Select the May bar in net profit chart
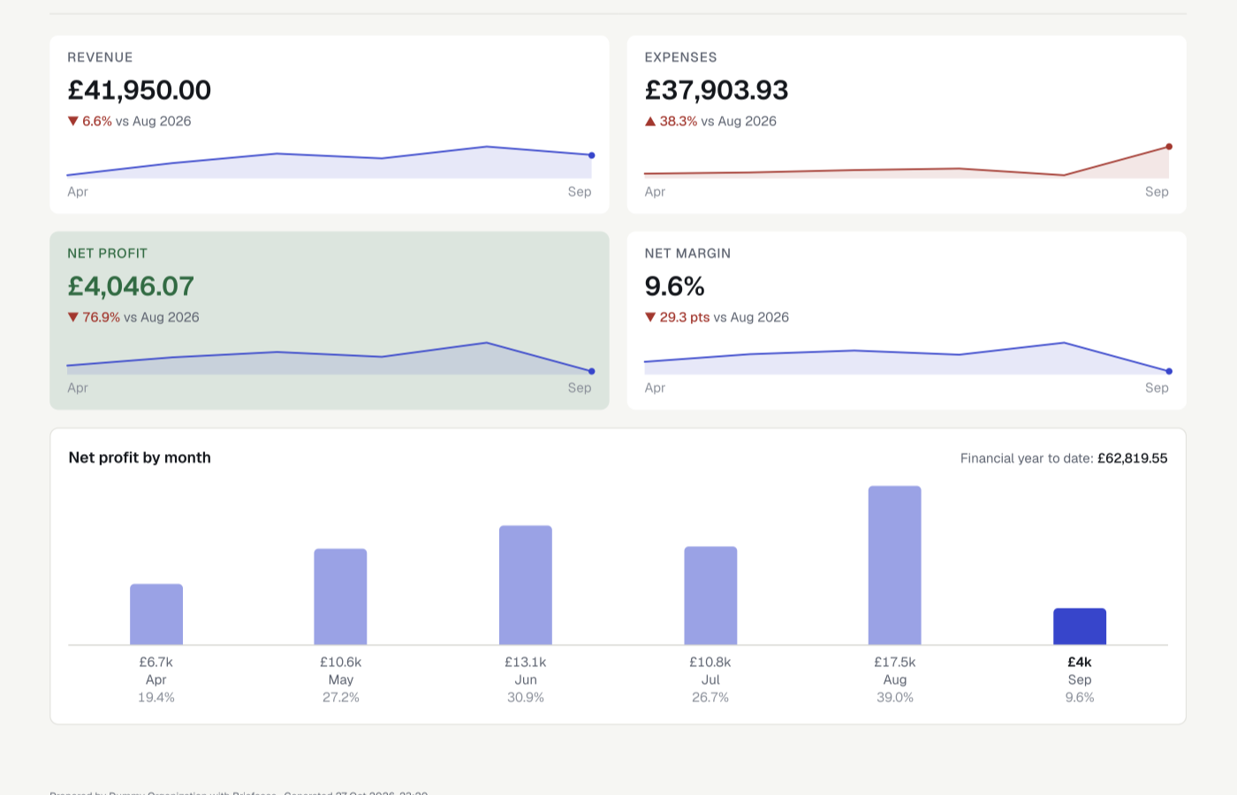Viewport: 1237px width, 795px height. 340,596
